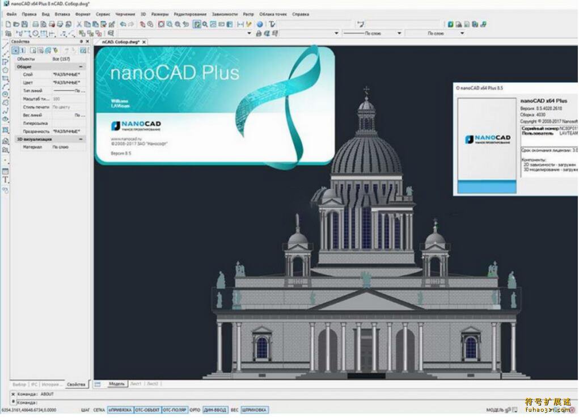Click the paste clipboard icon in toolbar
The image size is (579, 418).
pos(95,24)
